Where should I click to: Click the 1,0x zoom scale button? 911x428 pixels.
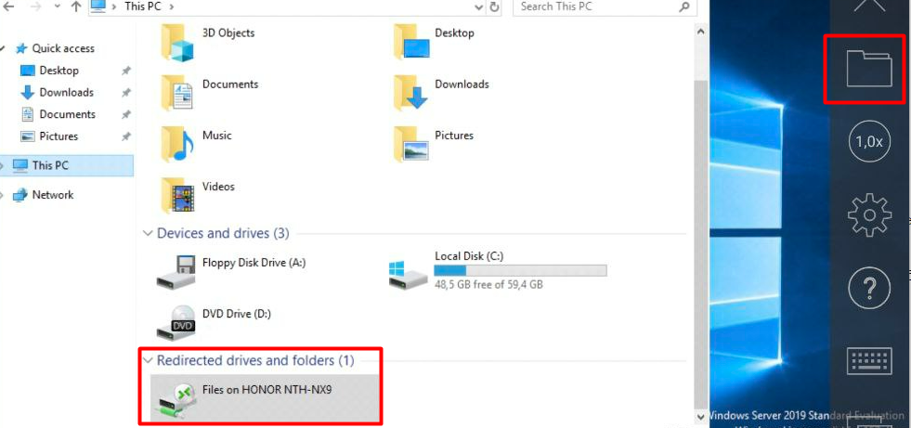(x=869, y=142)
